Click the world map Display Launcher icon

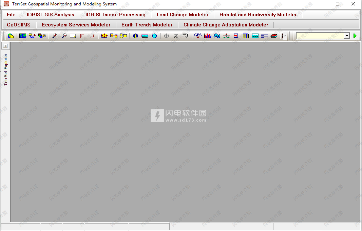23,36
